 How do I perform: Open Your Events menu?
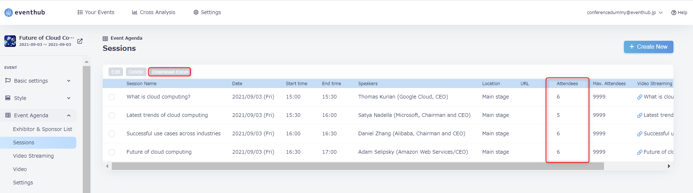coord(96,12)
